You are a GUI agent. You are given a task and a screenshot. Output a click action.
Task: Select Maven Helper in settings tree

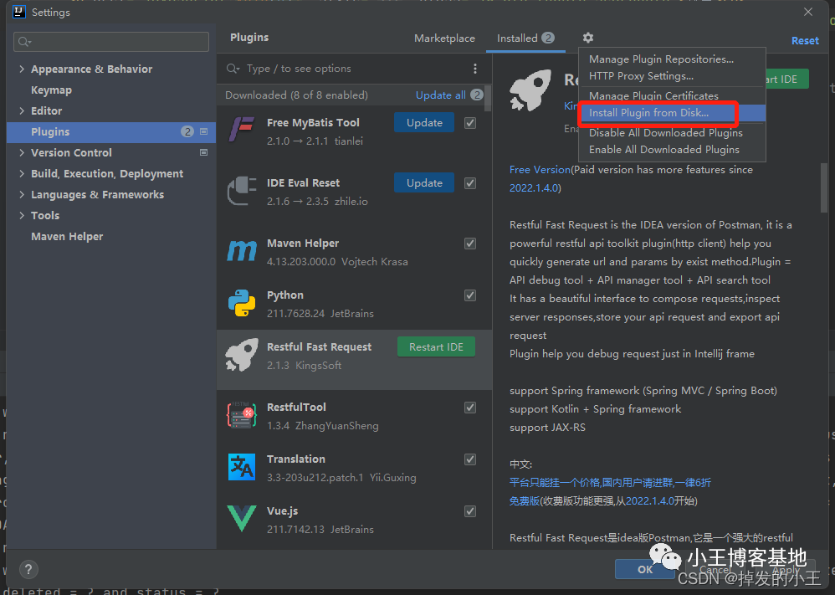pyautogui.click(x=67, y=237)
